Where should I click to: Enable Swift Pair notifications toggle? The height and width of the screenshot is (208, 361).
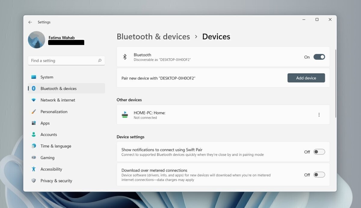coord(319,152)
